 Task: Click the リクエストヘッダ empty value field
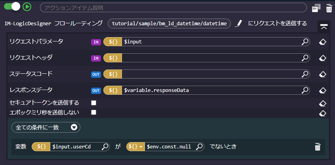click(x=211, y=58)
